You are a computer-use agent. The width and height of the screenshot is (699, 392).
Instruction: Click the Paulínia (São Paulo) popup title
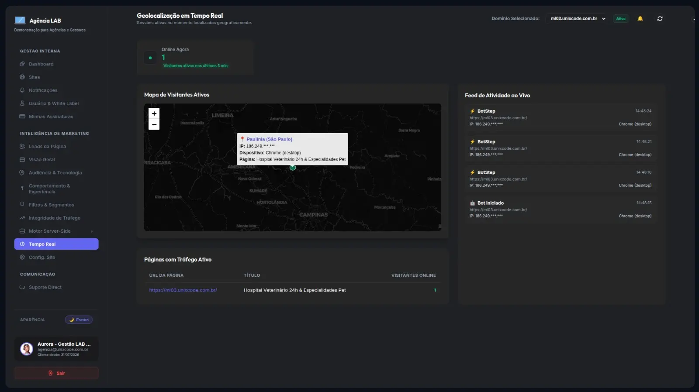[x=269, y=139]
